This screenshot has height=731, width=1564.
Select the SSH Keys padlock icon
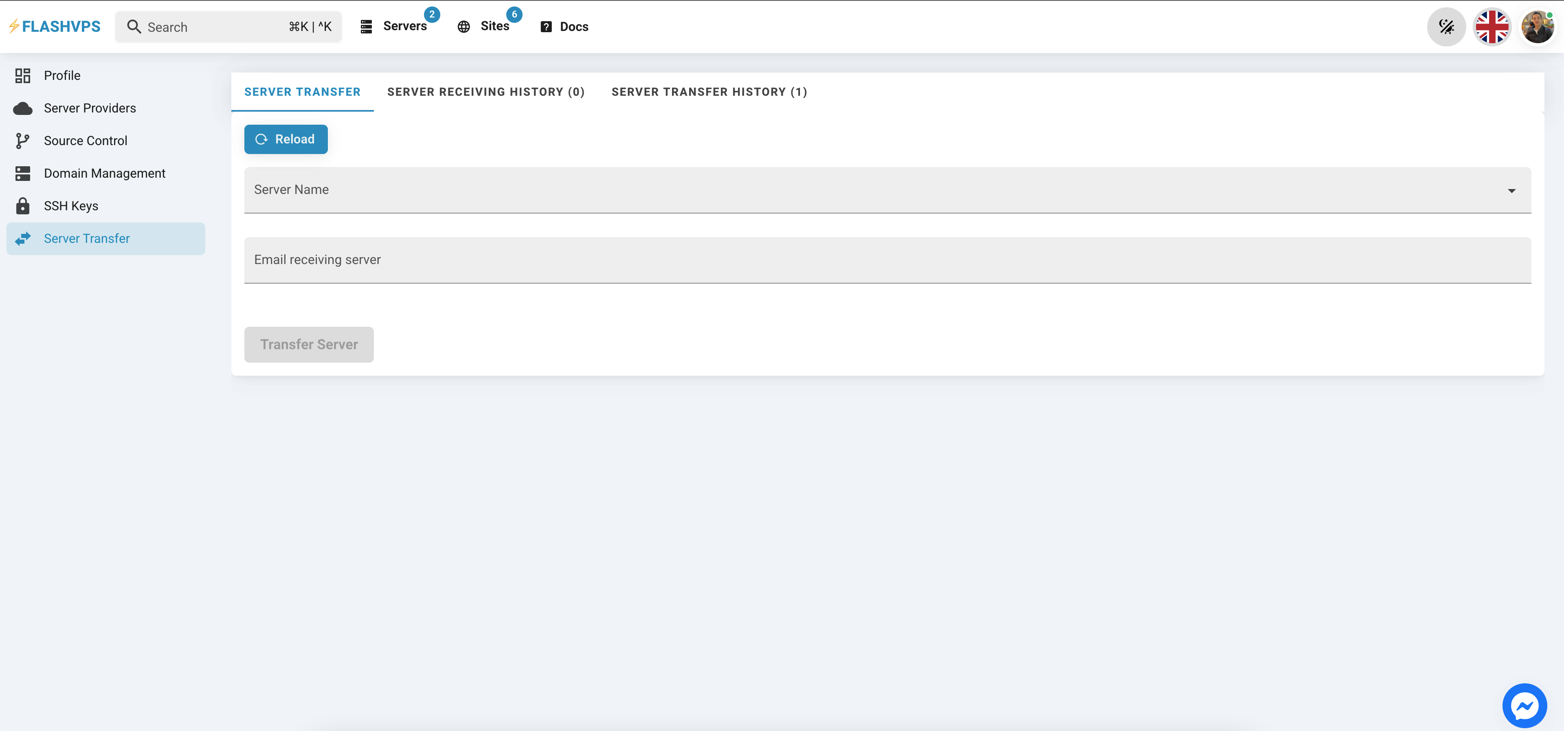pos(22,205)
